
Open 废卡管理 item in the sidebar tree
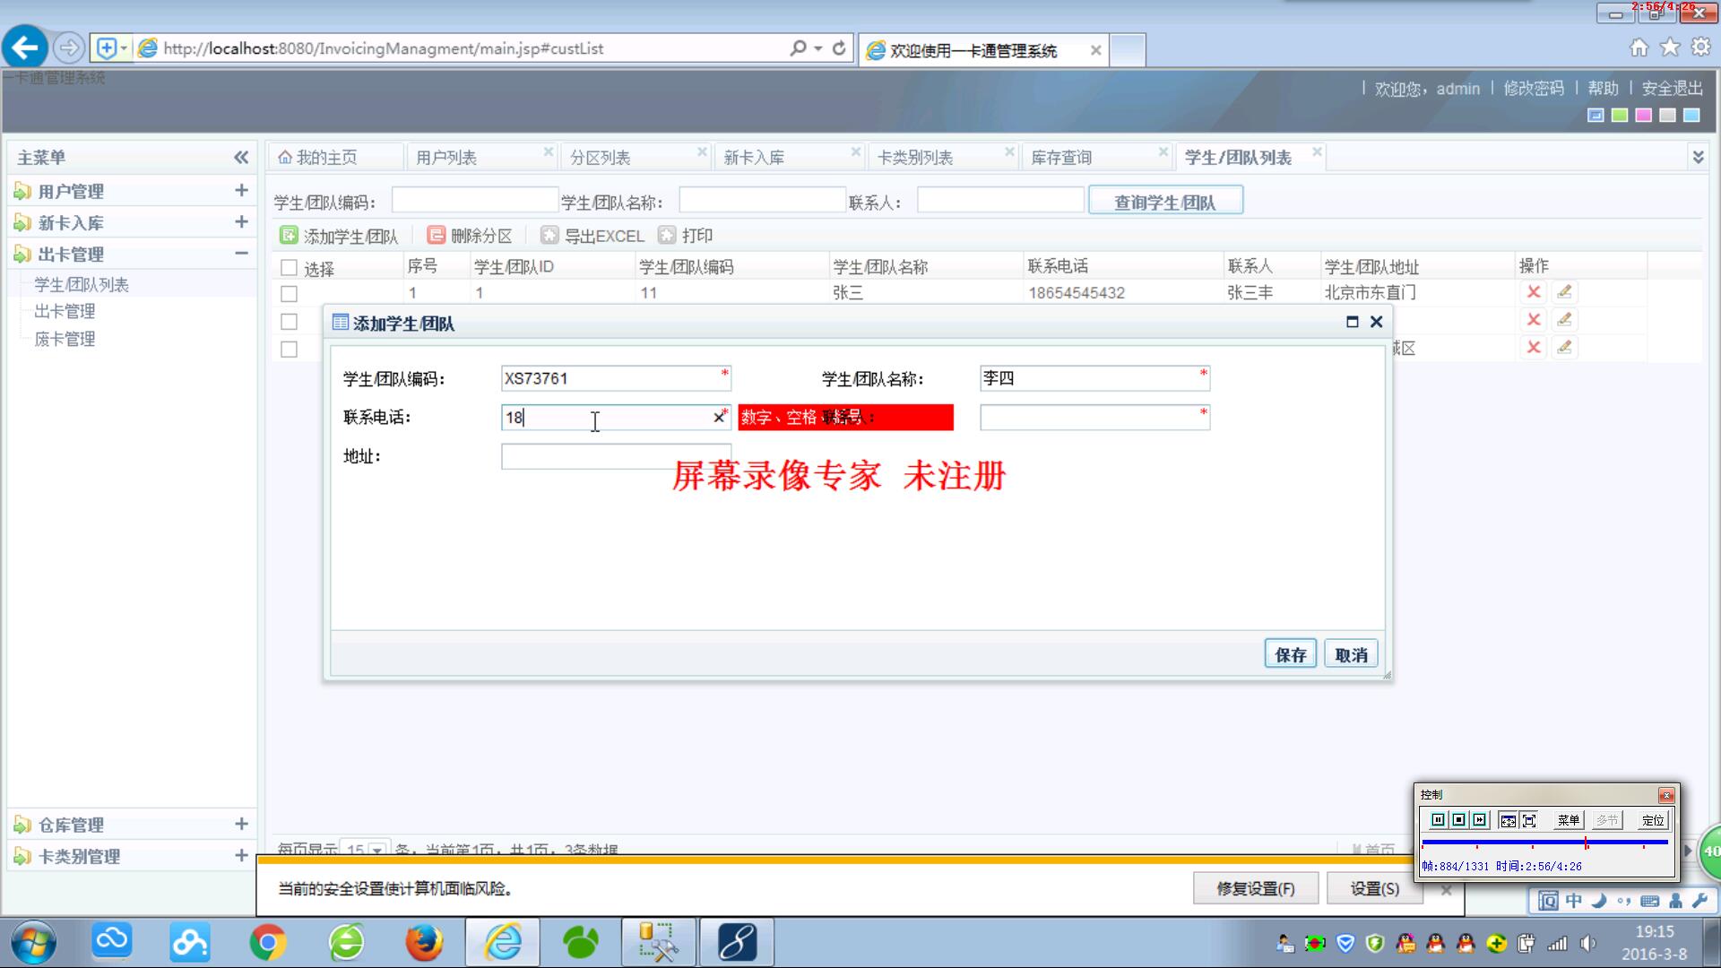tap(65, 339)
